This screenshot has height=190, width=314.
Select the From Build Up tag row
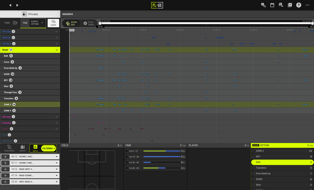coord(30,68)
